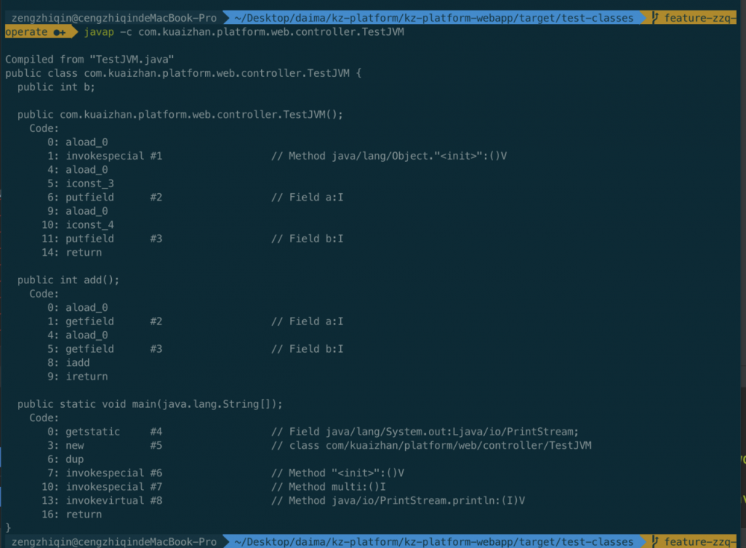Click the '9: aload_0' instruction
Image resolution: width=746 pixels, height=548 pixels.
(x=78, y=211)
